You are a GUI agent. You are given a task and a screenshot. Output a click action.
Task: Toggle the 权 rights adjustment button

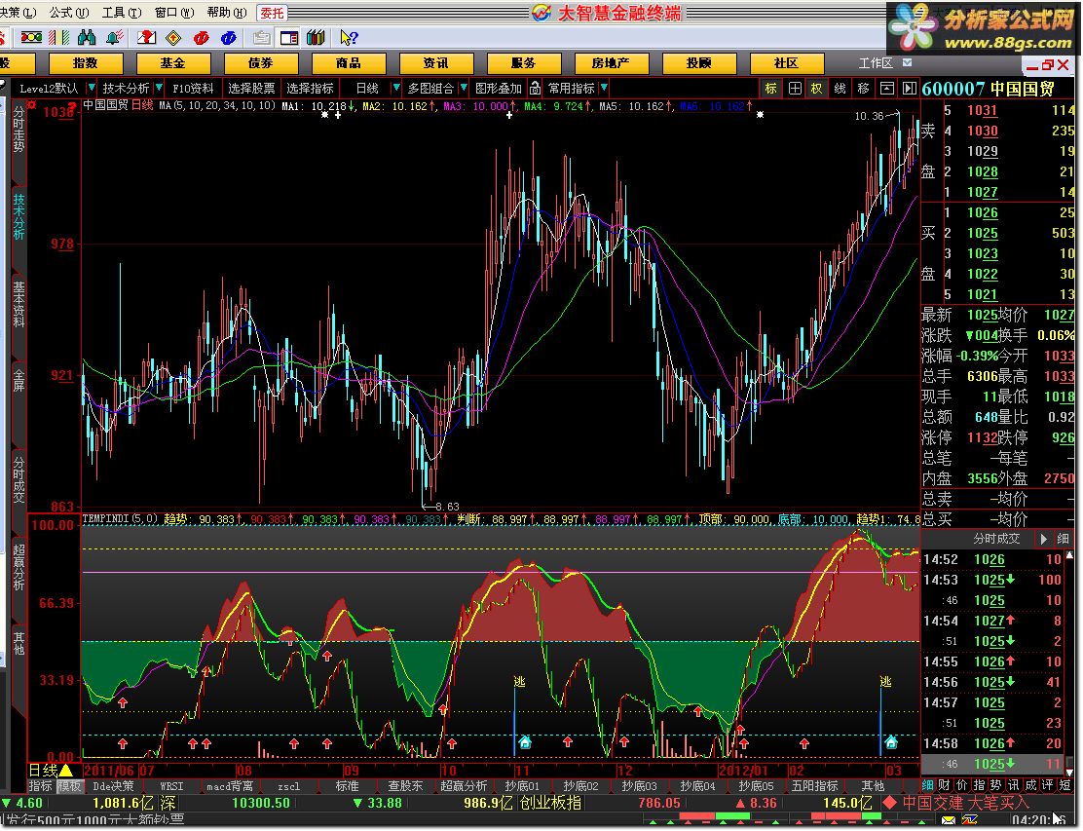pos(817,89)
